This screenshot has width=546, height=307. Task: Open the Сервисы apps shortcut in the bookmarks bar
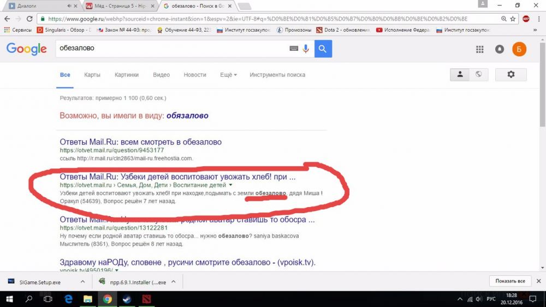[x=17, y=30]
